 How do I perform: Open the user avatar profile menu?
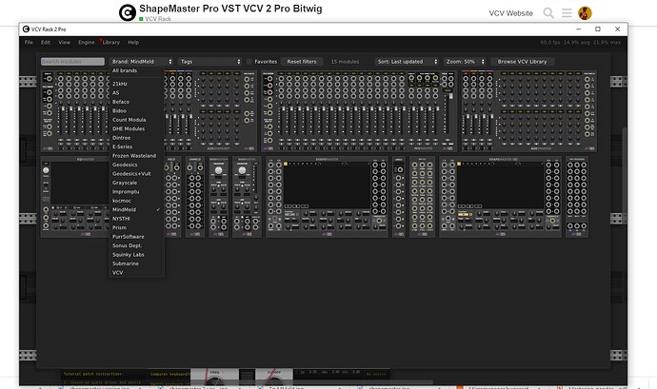click(585, 13)
